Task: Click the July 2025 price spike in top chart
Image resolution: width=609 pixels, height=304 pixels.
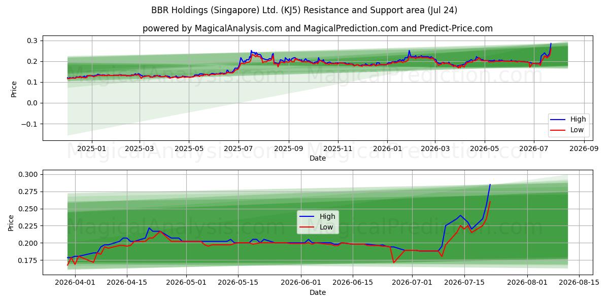Action: [251, 51]
